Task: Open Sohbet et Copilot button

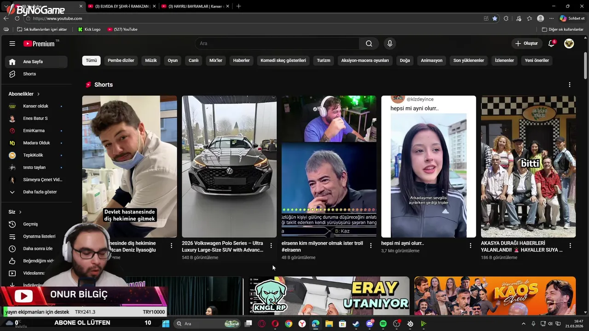Action: click(572, 18)
